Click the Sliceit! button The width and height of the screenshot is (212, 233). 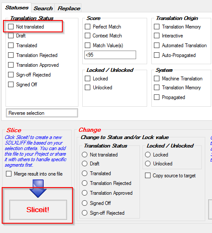click(38, 210)
